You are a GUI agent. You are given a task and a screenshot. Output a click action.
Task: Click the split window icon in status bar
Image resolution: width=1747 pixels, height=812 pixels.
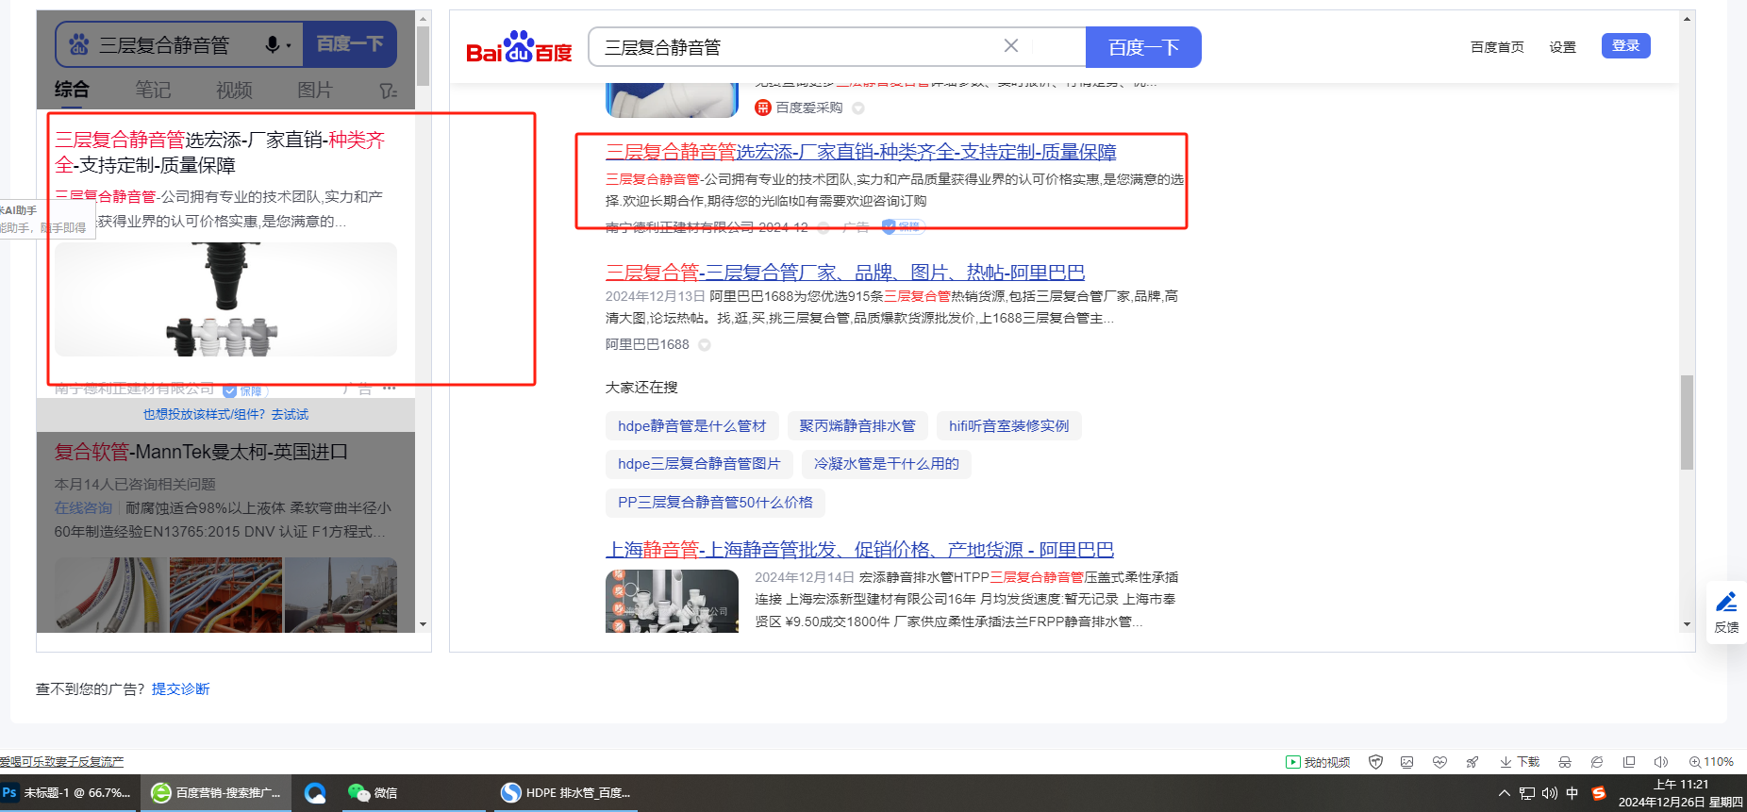point(1629,762)
